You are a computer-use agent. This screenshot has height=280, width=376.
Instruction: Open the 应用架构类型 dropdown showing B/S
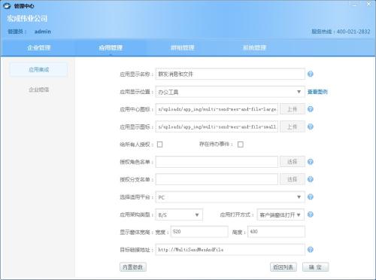(179, 215)
